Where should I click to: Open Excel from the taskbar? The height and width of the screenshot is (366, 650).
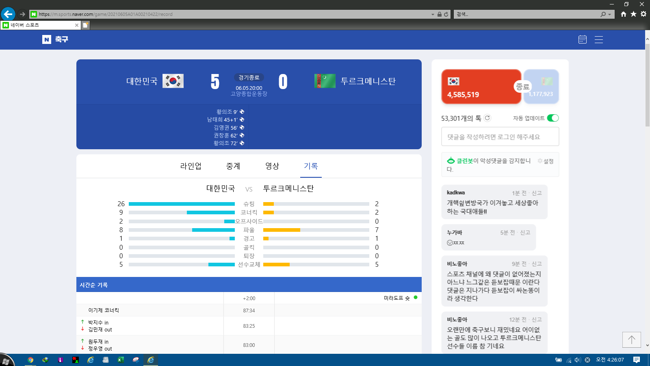pyautogui.click(x=121, y=360)
